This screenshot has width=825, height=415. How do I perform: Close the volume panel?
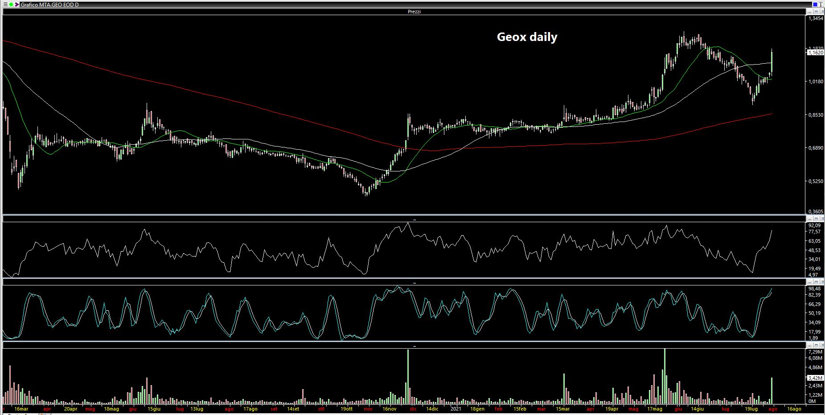(x=822, y=345)
